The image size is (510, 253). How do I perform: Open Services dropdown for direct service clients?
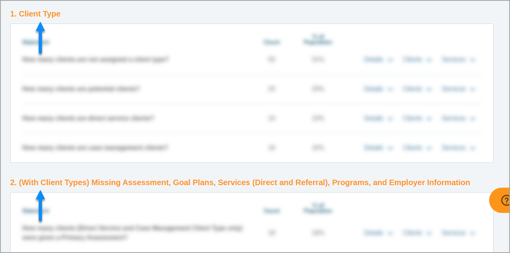(x=458, y=118)
